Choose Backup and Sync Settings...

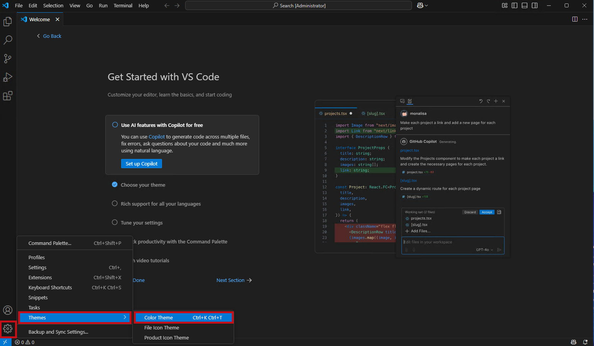click(75, 332)
